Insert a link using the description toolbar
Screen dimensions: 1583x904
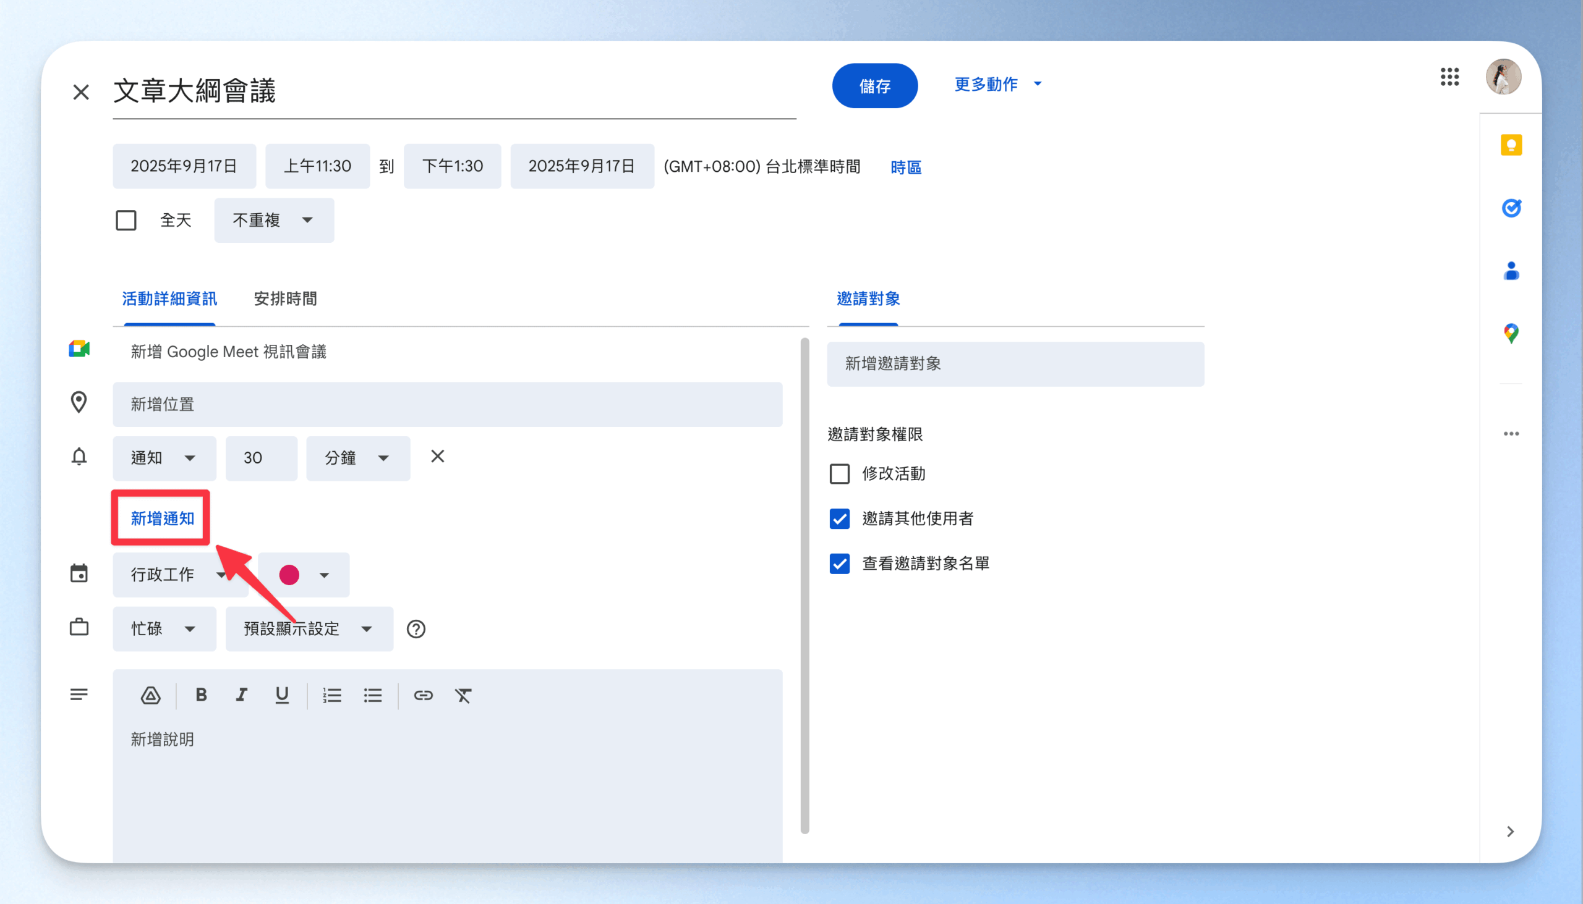click(x=423, y=695)
